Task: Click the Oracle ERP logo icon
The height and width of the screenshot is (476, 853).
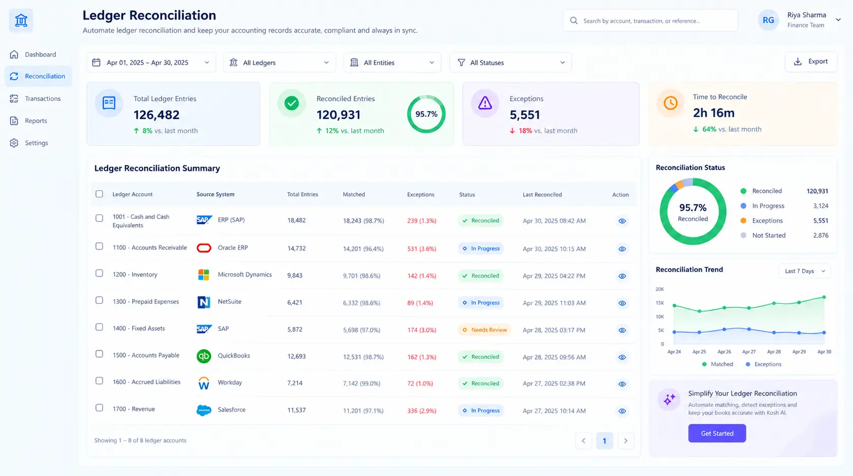Action: [204, 248]
